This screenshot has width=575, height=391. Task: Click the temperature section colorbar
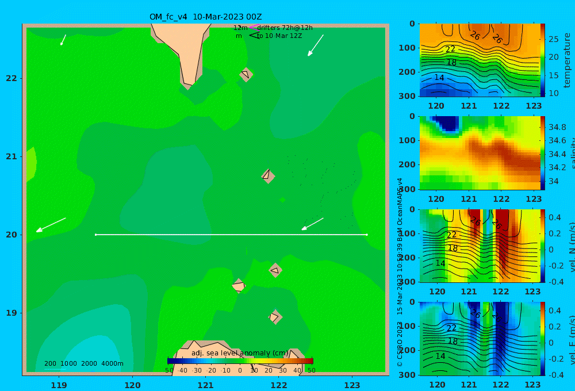[543, 60]
